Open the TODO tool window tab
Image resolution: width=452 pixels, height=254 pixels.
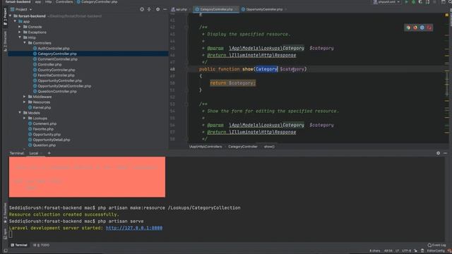(42, 245)
